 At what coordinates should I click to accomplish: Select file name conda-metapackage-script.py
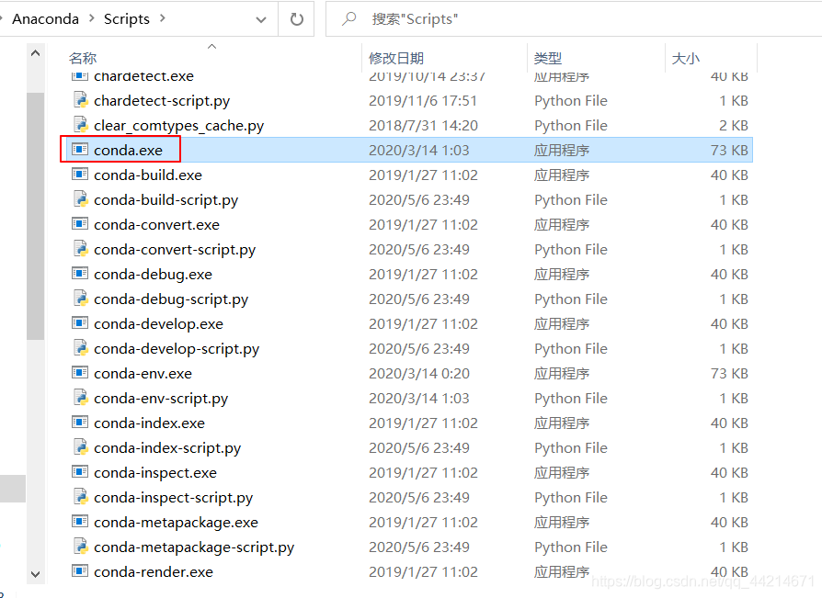pos(194,547)
